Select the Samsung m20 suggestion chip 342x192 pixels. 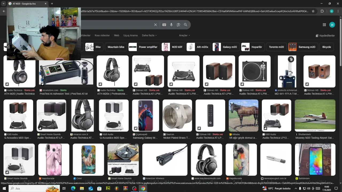(x=303, y=47)
